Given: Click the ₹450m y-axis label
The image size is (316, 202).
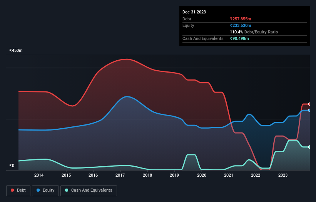Looking at the screenshot, I should click(16, 50).
